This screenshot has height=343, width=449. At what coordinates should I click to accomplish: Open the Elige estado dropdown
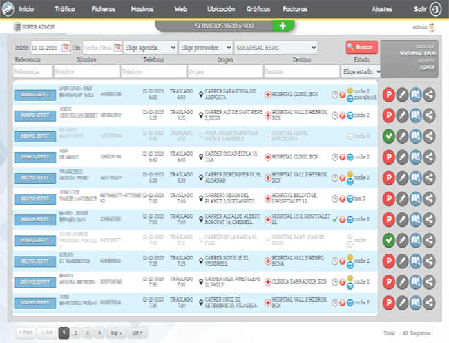tap(361, 72)
